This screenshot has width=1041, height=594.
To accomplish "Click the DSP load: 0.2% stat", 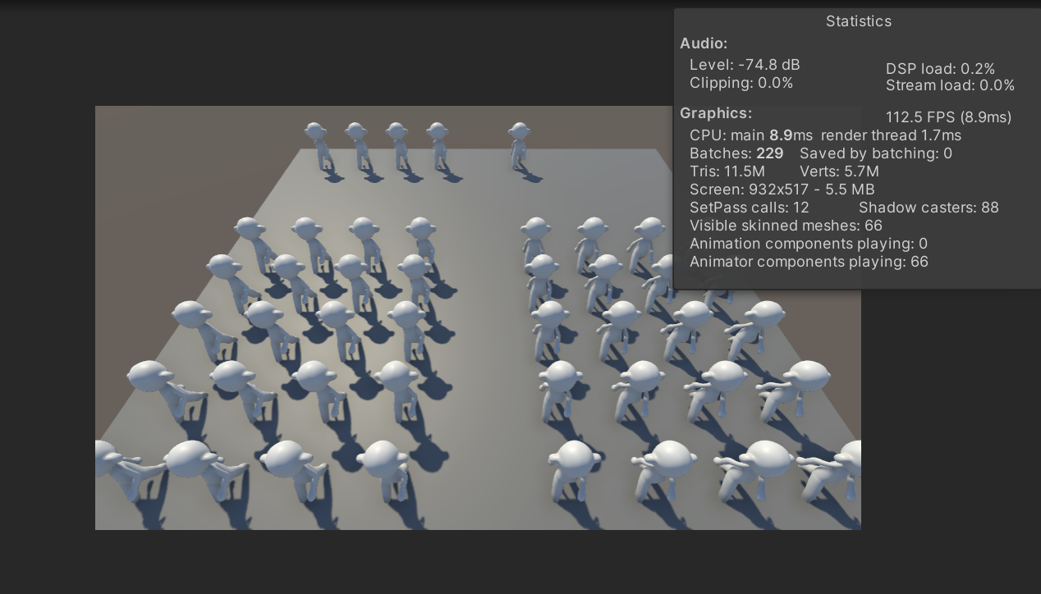I will [940, 69].
